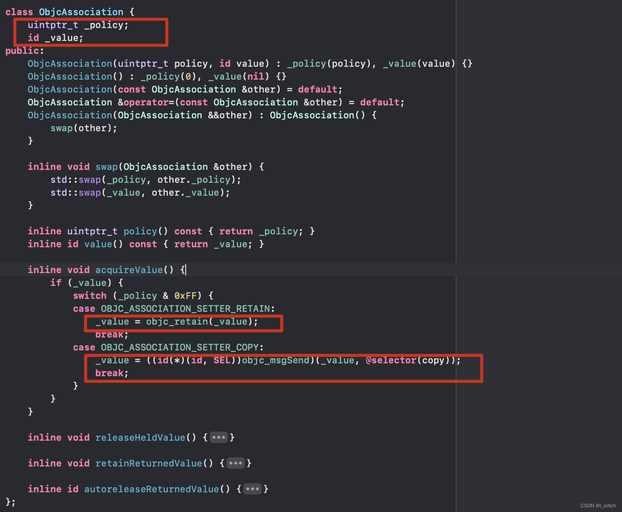Click 0xFF mask literal
Viewport: 622px width, 512px height.
[x=185, y=296]
